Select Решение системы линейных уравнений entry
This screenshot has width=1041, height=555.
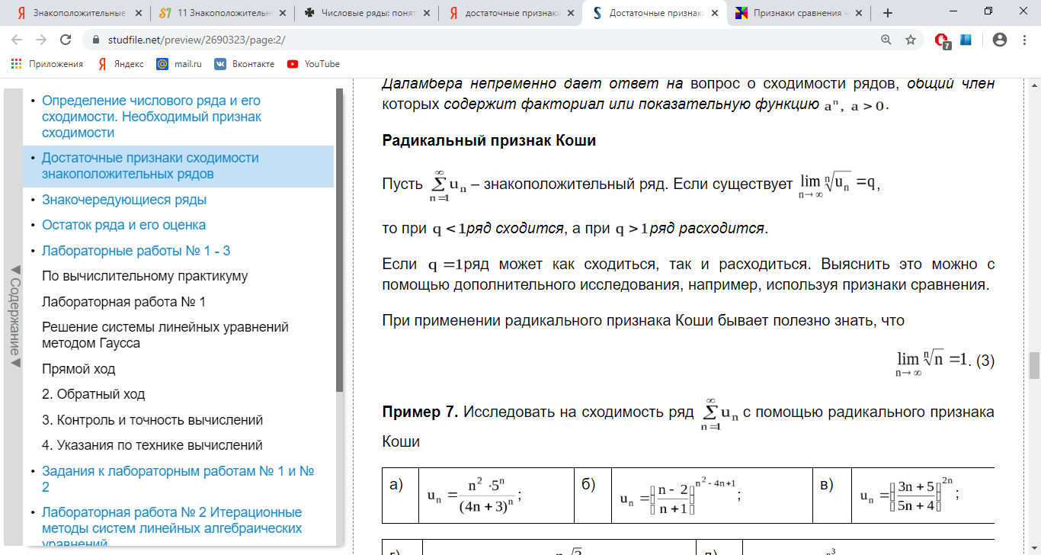click(x=165, y=335)
